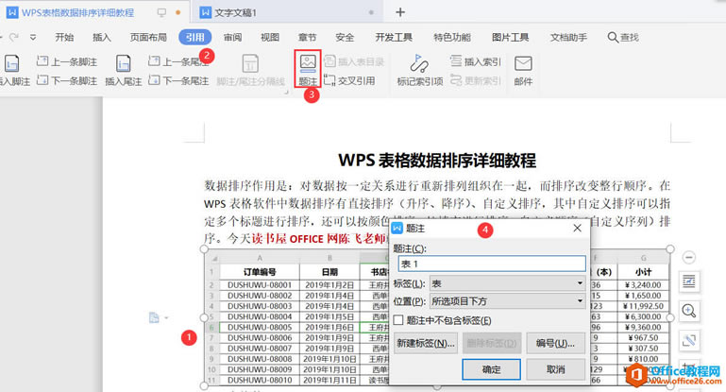Screen dimensions: 726x392
Task: Click image magnifier zoom icon
Action: [689, 311]
